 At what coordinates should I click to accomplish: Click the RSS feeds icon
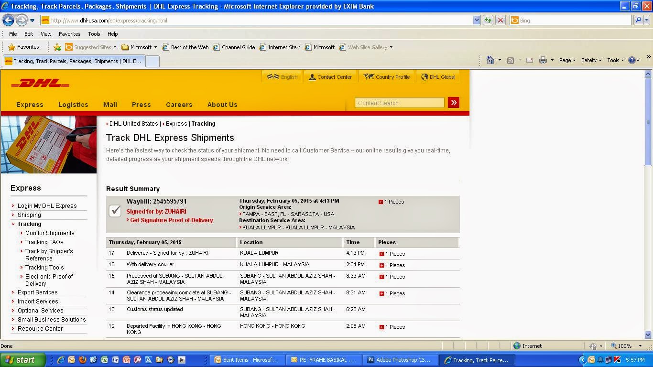(511, 60)
